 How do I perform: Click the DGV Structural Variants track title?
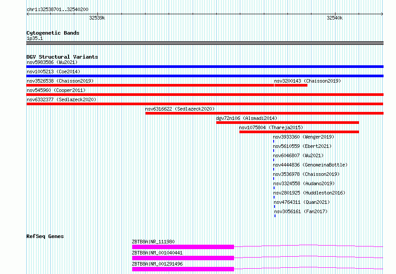click(x=62, y=57)
